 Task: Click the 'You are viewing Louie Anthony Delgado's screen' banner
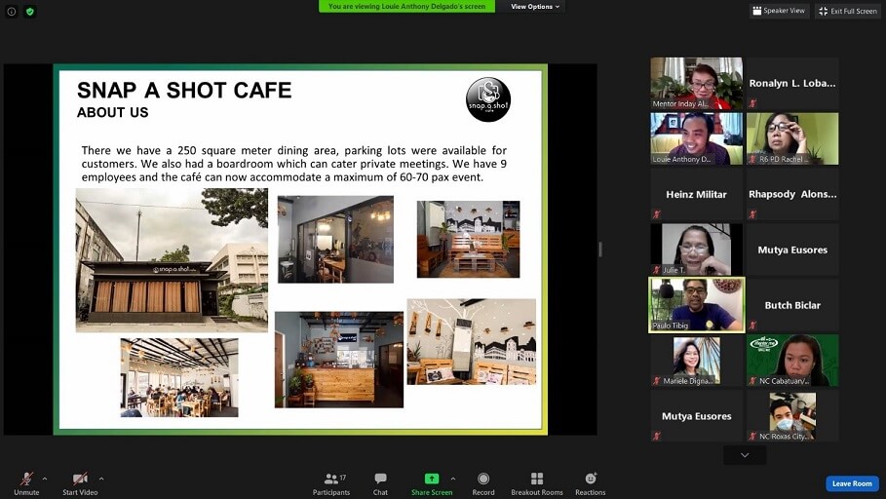pyautogui.click(x=406, y=6)
